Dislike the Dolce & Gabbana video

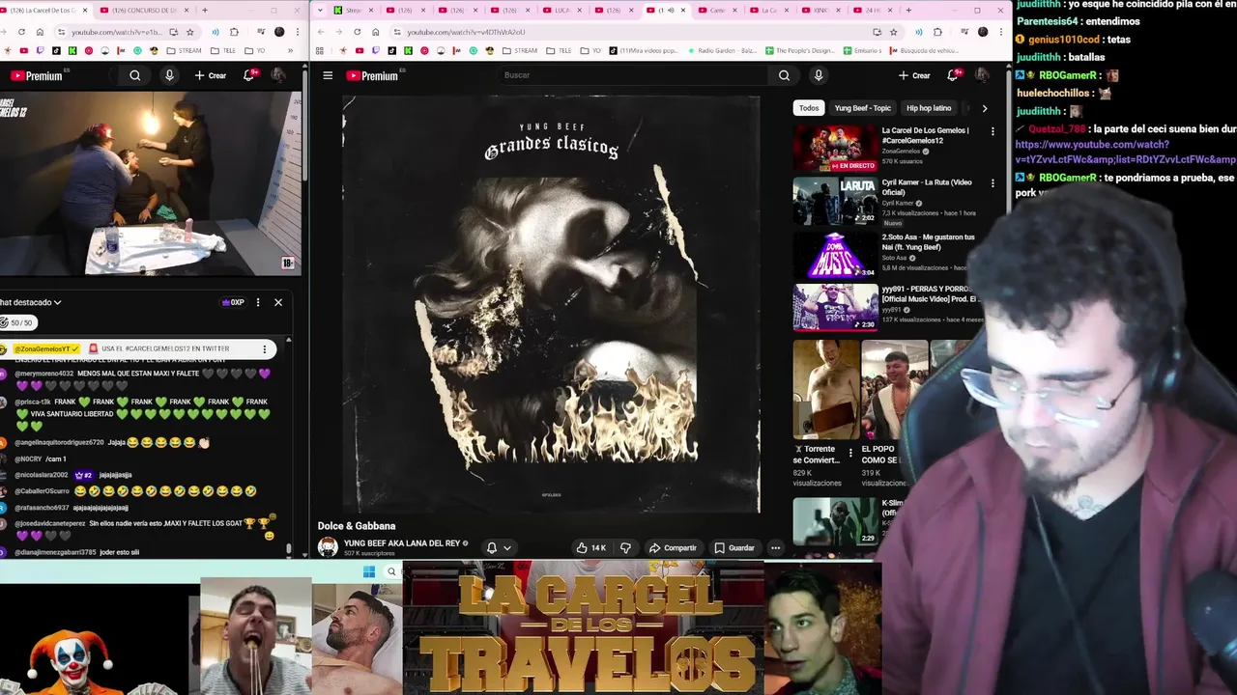click(x=625, y=547)
